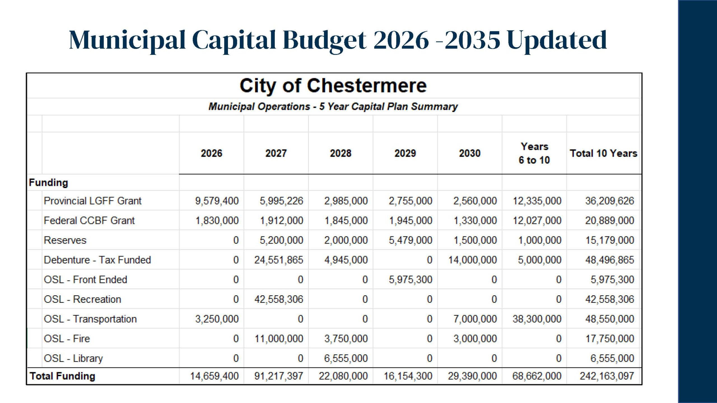Click the 2027 column header
This screenshot has width=717, height=403.
(276, 153)
